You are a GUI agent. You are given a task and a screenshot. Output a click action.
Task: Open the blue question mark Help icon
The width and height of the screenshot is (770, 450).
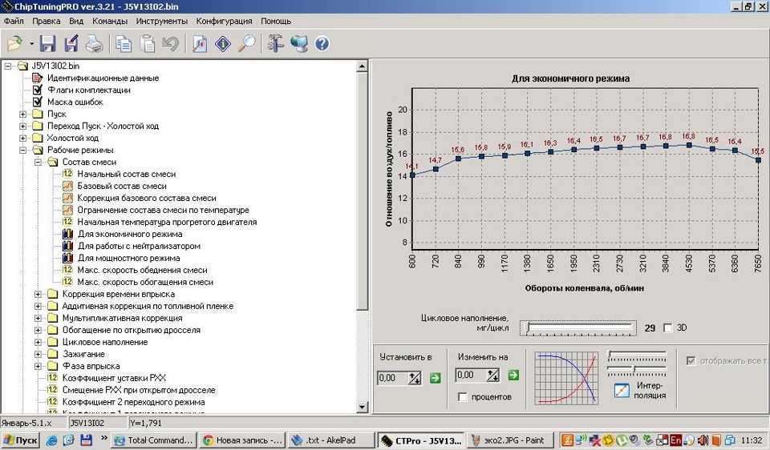(x=322, y=43)
